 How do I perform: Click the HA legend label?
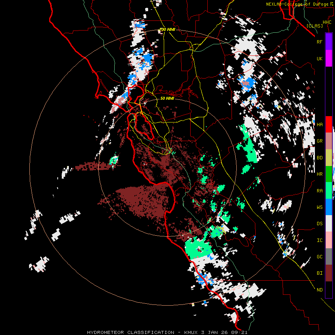click(x=319, y=124)
